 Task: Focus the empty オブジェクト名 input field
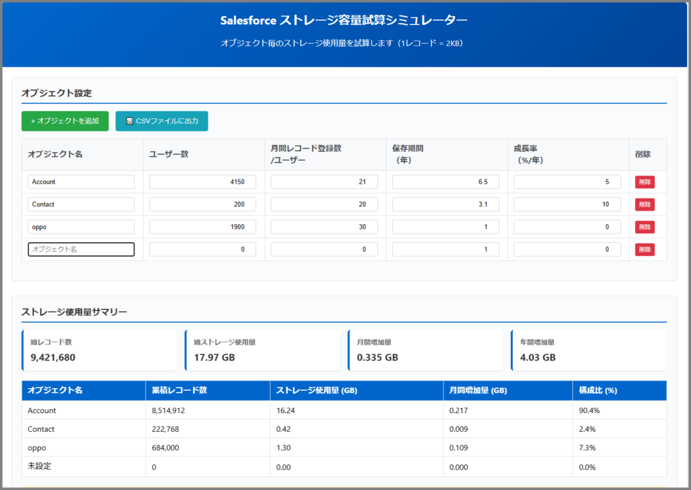click(x=81, y=249)
